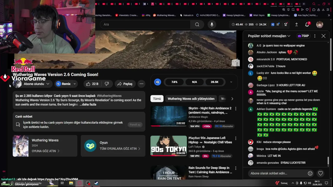Select the Wuthering Waves adlı yükleyiciden chip
The image size is (333, 187).
(x=191, y=99)
